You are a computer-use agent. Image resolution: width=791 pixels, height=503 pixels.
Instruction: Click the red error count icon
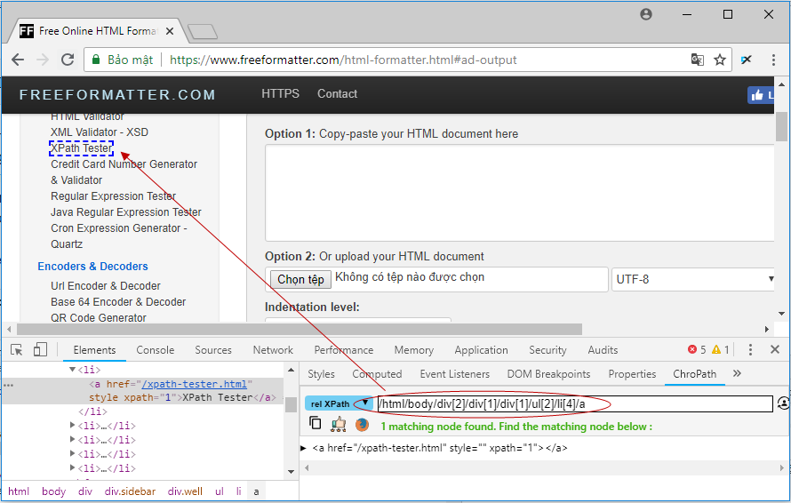tap(692, 349)
